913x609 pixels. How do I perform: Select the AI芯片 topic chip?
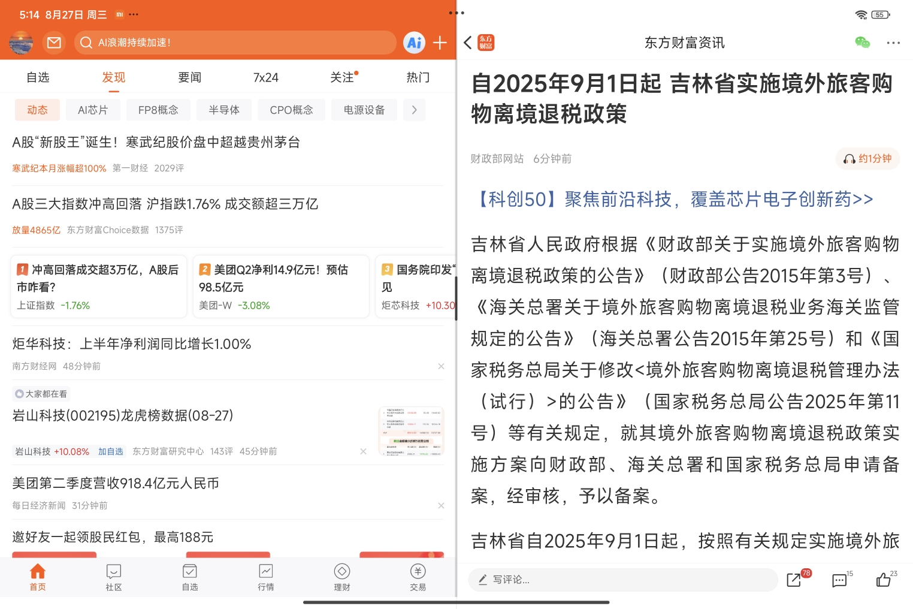93,110
